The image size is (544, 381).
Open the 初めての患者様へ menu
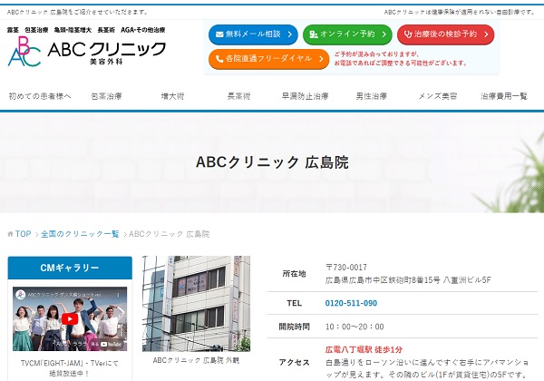pyautogui.click(x=40, y=96)
